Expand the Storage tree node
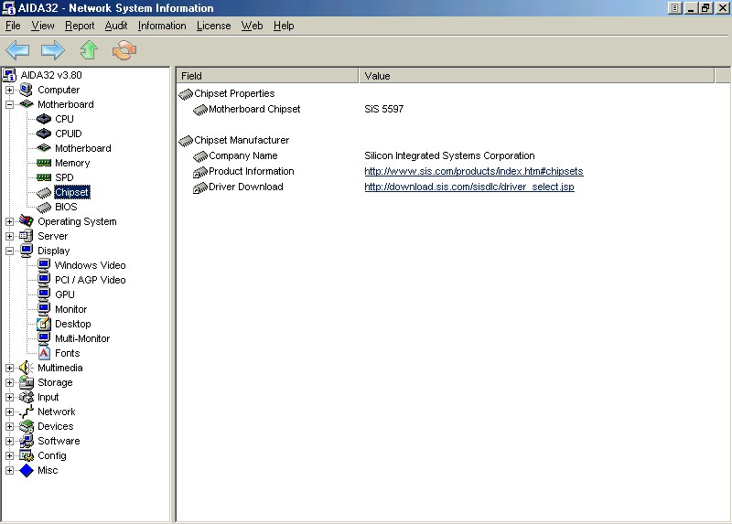 click(x=9, y=382)
